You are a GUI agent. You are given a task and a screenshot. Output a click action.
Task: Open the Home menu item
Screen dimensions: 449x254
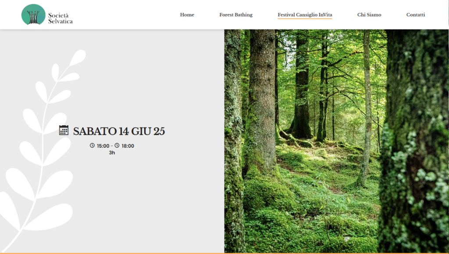[x=187, y=14]
